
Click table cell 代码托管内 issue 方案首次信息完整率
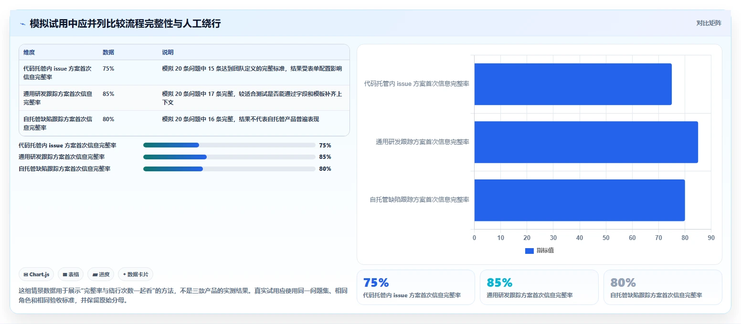pyautogui.click(x=57, y=73)
